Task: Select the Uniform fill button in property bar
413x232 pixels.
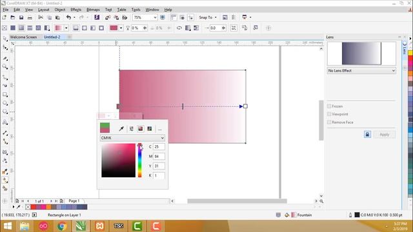Action: click(x=13, y=28)
